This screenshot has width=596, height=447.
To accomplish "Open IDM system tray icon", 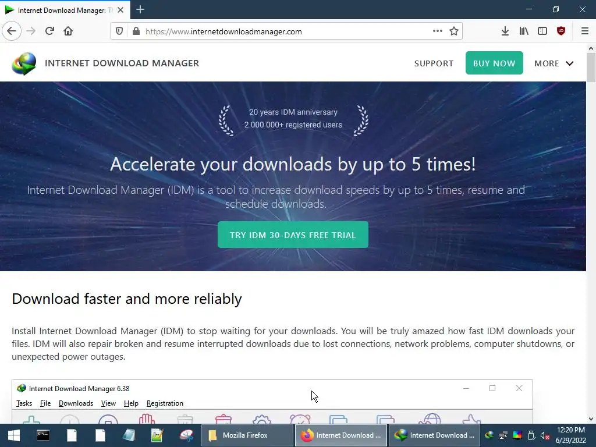I will tap(489, 435).
